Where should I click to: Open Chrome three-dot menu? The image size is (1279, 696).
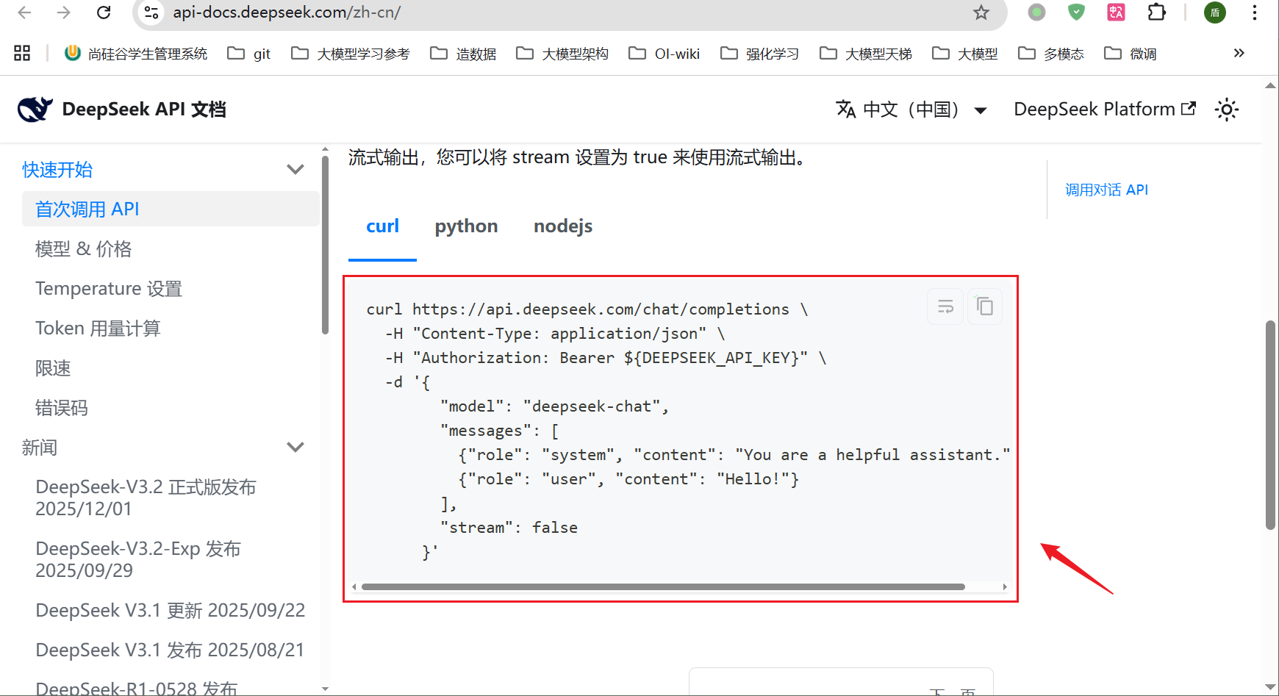(1255, 12)
